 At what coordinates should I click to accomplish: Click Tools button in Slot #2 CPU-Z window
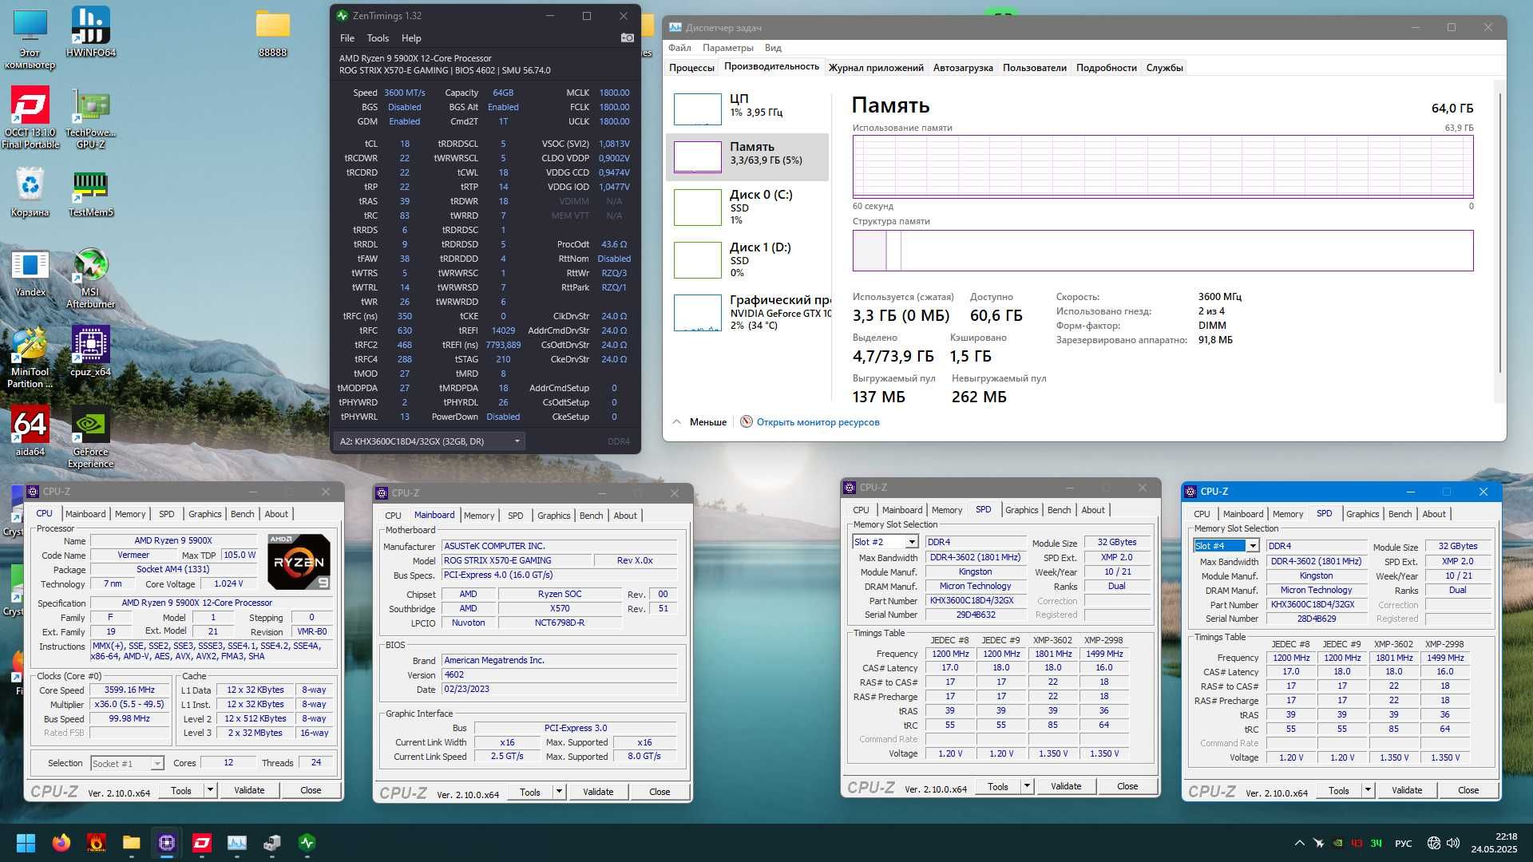tap(998, 786)
